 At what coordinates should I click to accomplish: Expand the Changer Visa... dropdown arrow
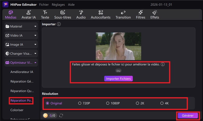click(x=35, y=53)
